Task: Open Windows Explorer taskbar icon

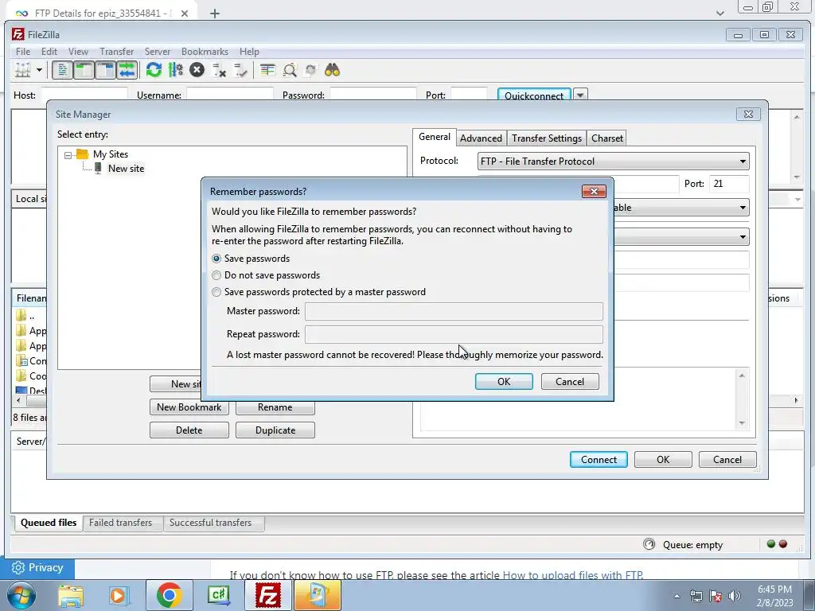Action: pyautogui.click(x=70, y=595)
